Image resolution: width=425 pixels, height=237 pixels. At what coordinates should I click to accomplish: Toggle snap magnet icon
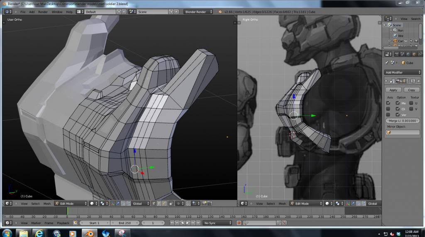pyautogui.click(x=188, y=203)
